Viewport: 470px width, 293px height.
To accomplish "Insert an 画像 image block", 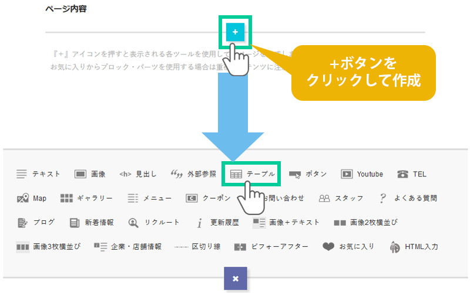I will (90, 174).
